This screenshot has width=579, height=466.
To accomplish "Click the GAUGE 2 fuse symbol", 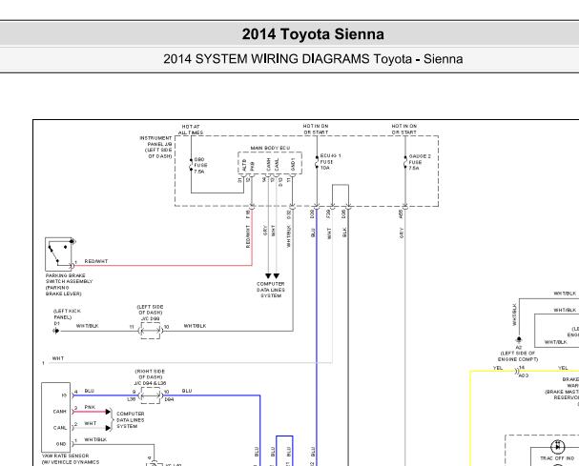I will [x=405, y=162].
